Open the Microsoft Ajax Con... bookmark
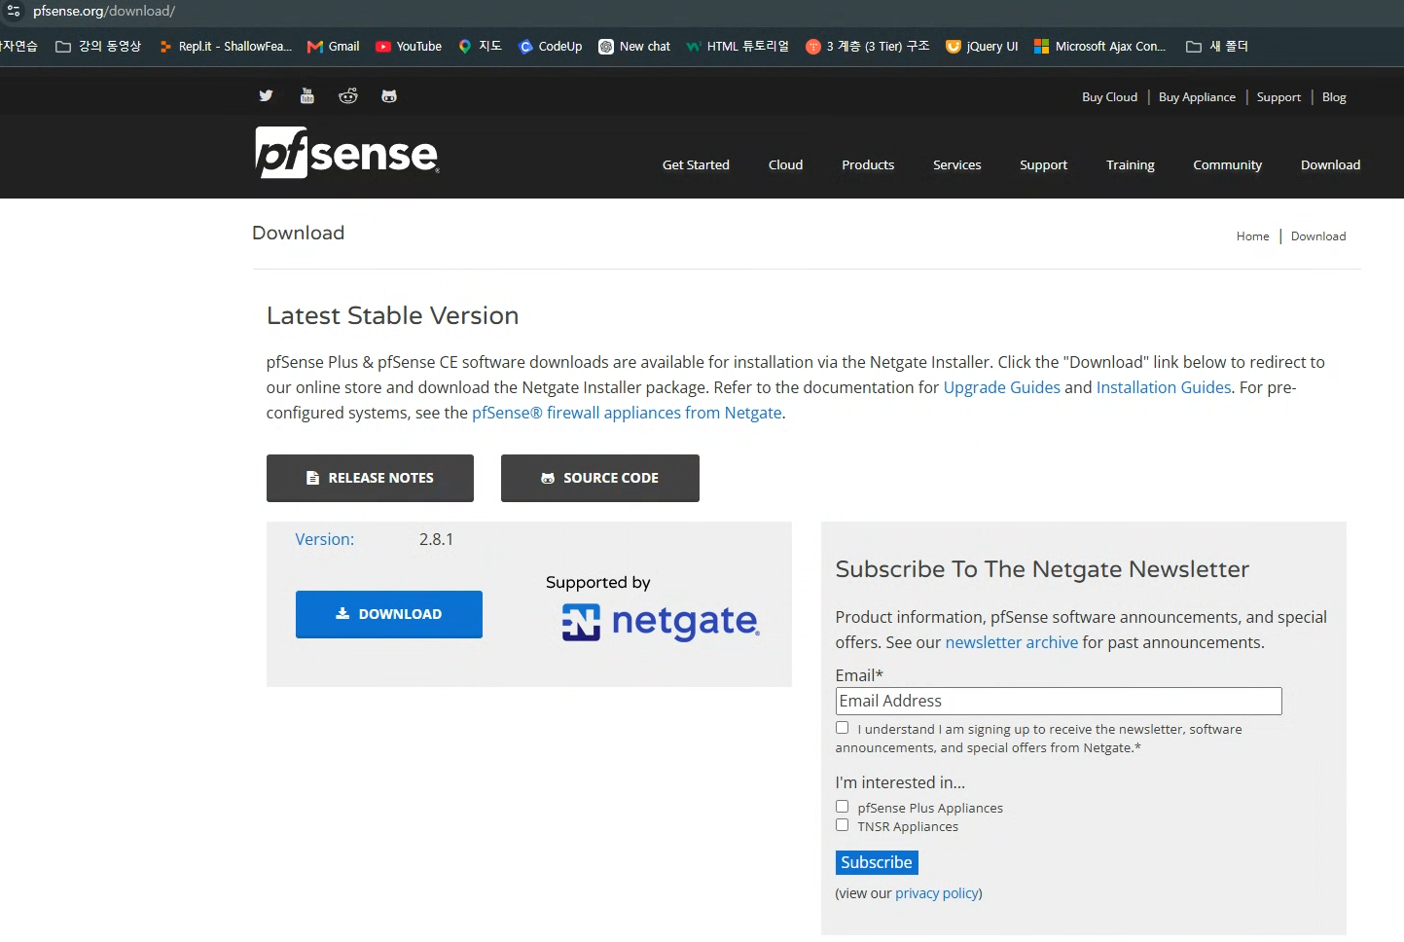This screenshot has height=942, width=1404. 1099,46
